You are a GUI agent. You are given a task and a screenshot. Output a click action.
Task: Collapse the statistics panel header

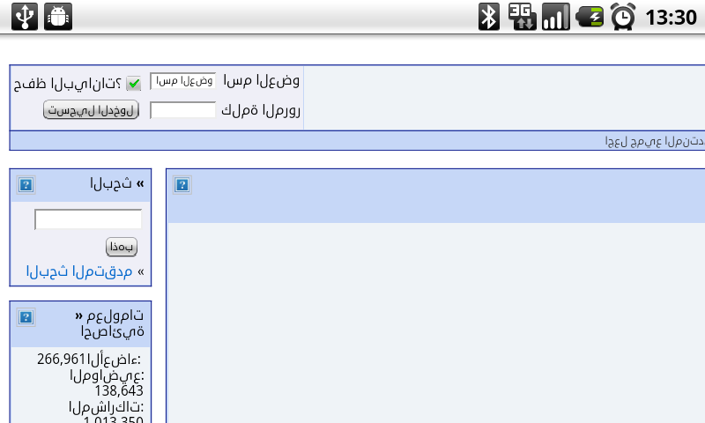coord(79,315)
